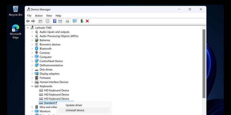Select the Keyboards category label
The image size is (231, 115).
coord(46,86)
